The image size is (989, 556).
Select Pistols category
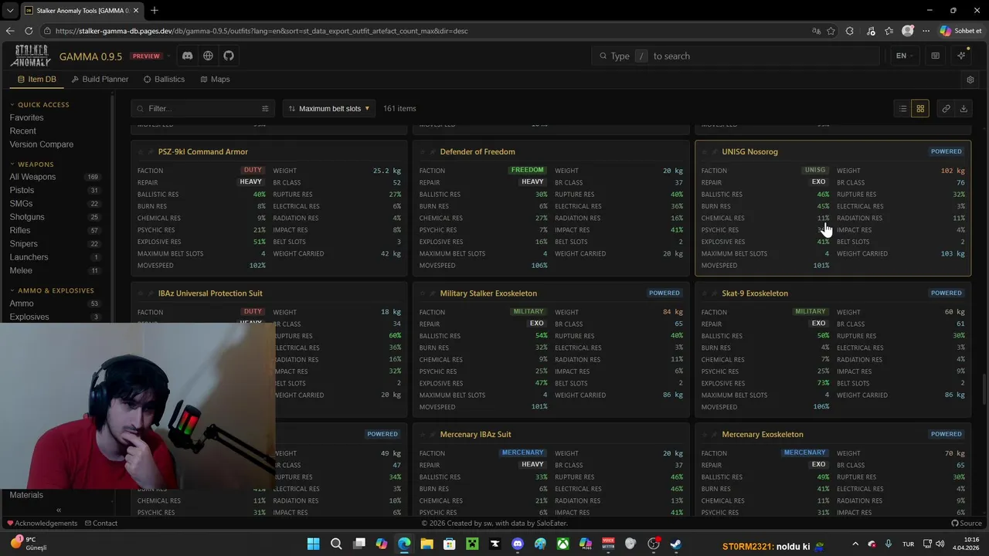coord(54,190)
